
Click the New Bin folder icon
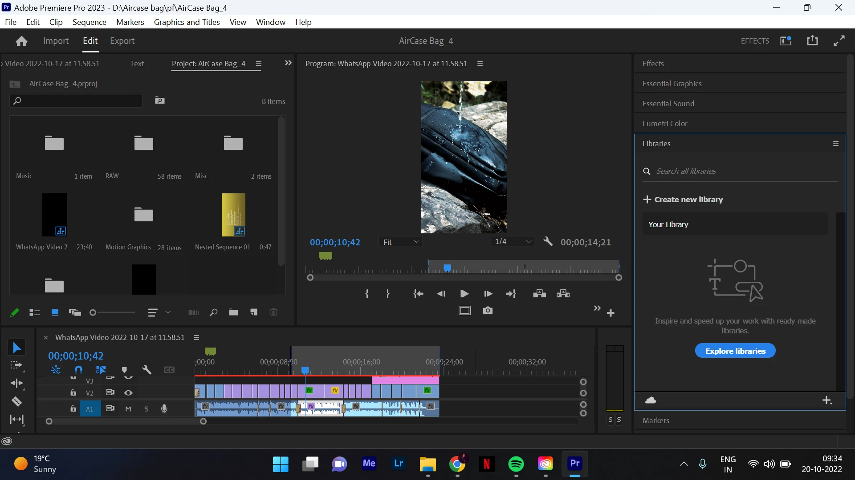(x=233, y=312)
